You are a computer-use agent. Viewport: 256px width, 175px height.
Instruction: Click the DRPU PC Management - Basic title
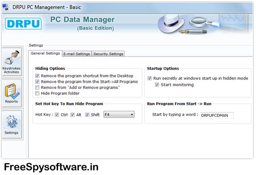47,7
